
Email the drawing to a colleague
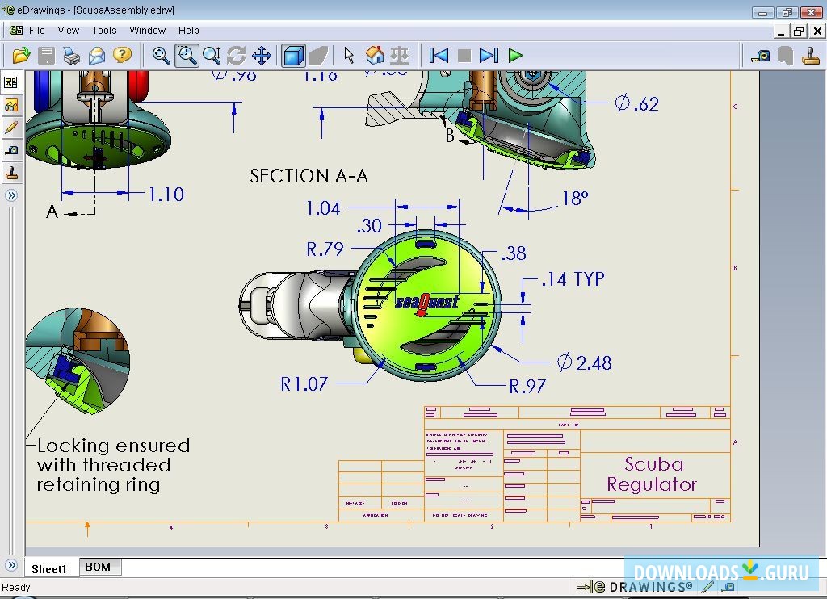97,56
